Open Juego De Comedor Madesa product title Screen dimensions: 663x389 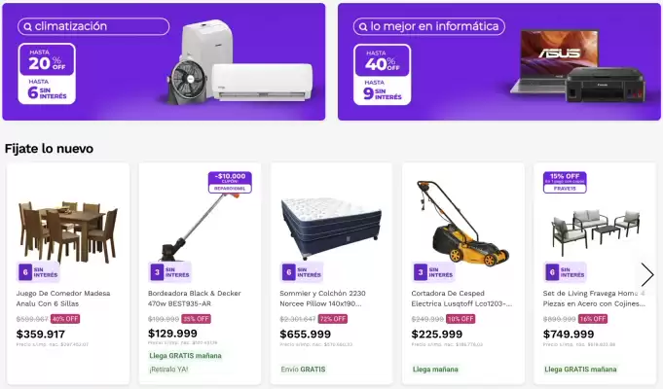(x=63, y=299)
